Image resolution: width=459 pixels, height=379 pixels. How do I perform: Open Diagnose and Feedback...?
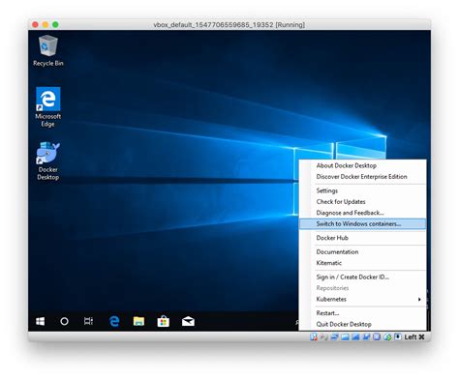point(362,213)
